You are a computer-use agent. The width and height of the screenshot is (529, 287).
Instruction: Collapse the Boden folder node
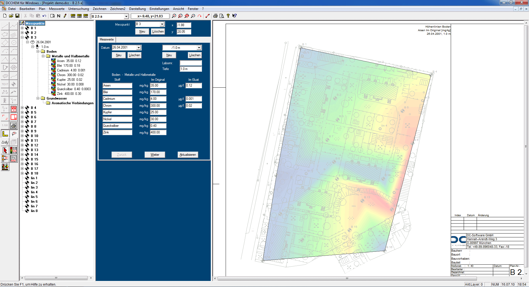click(x=38, y=52)
